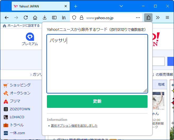The image size is (174, 140).
Task: Open a new tab with plus
Action: pyautogui.click(x=75, y=6)
